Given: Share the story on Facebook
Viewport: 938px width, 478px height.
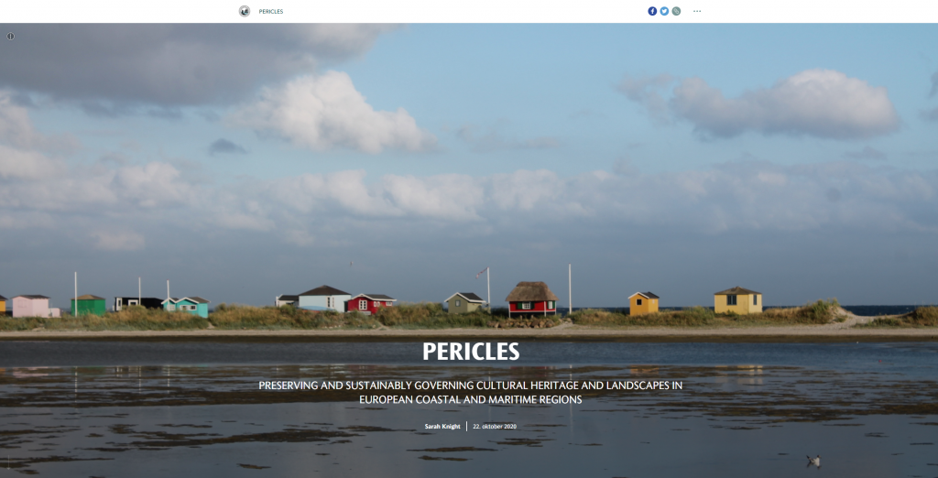Looking at the screenshot, I should 652,11.
